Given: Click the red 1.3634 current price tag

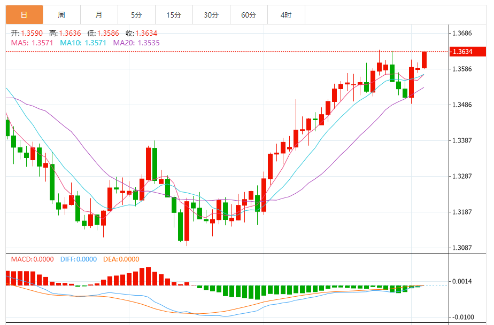Looking at the screenshot, I should click(x=467, y=51).
